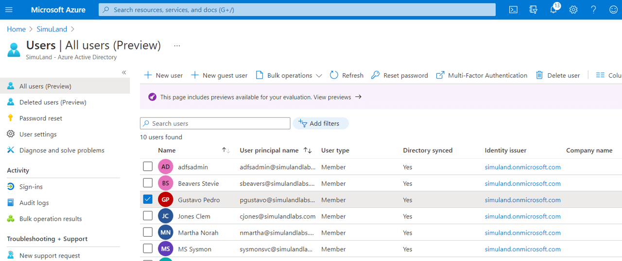
Task: Open the feedback smiley icon
Action: pyautogui.click(x=613, y=10)
